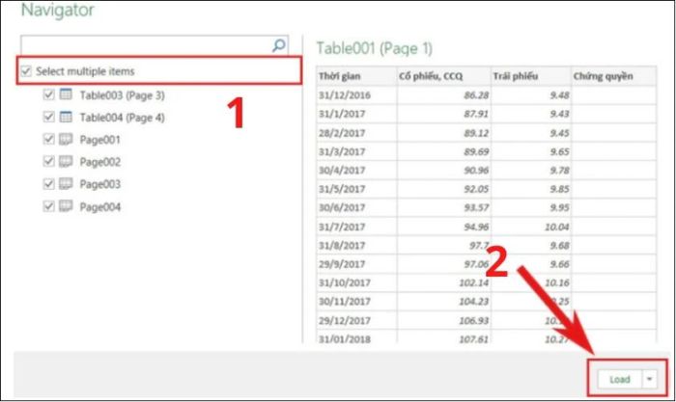Image resolution: width=676 pixels, height=402 pixels.
Task: Click the table icon beside Table003 (Page 3)
Action: pyautogui.click(x=66, y=94)
